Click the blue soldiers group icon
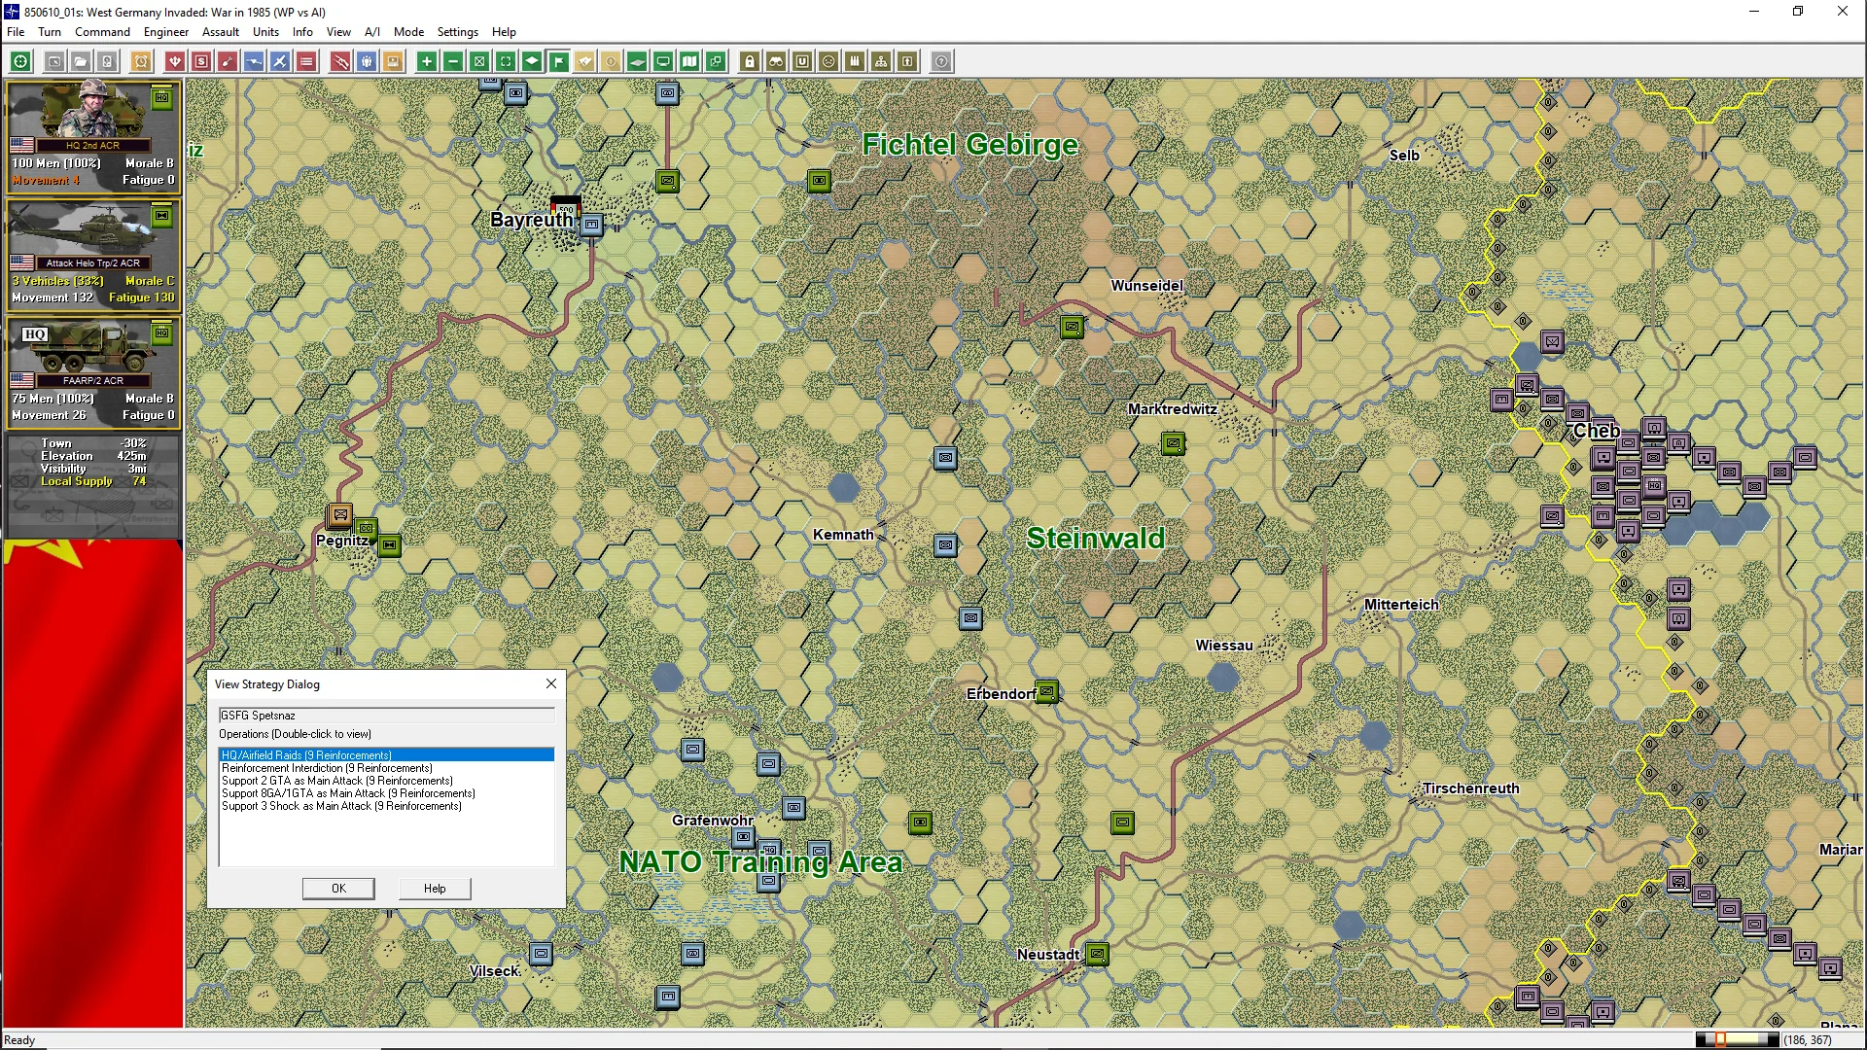 (x=367, y=61)
